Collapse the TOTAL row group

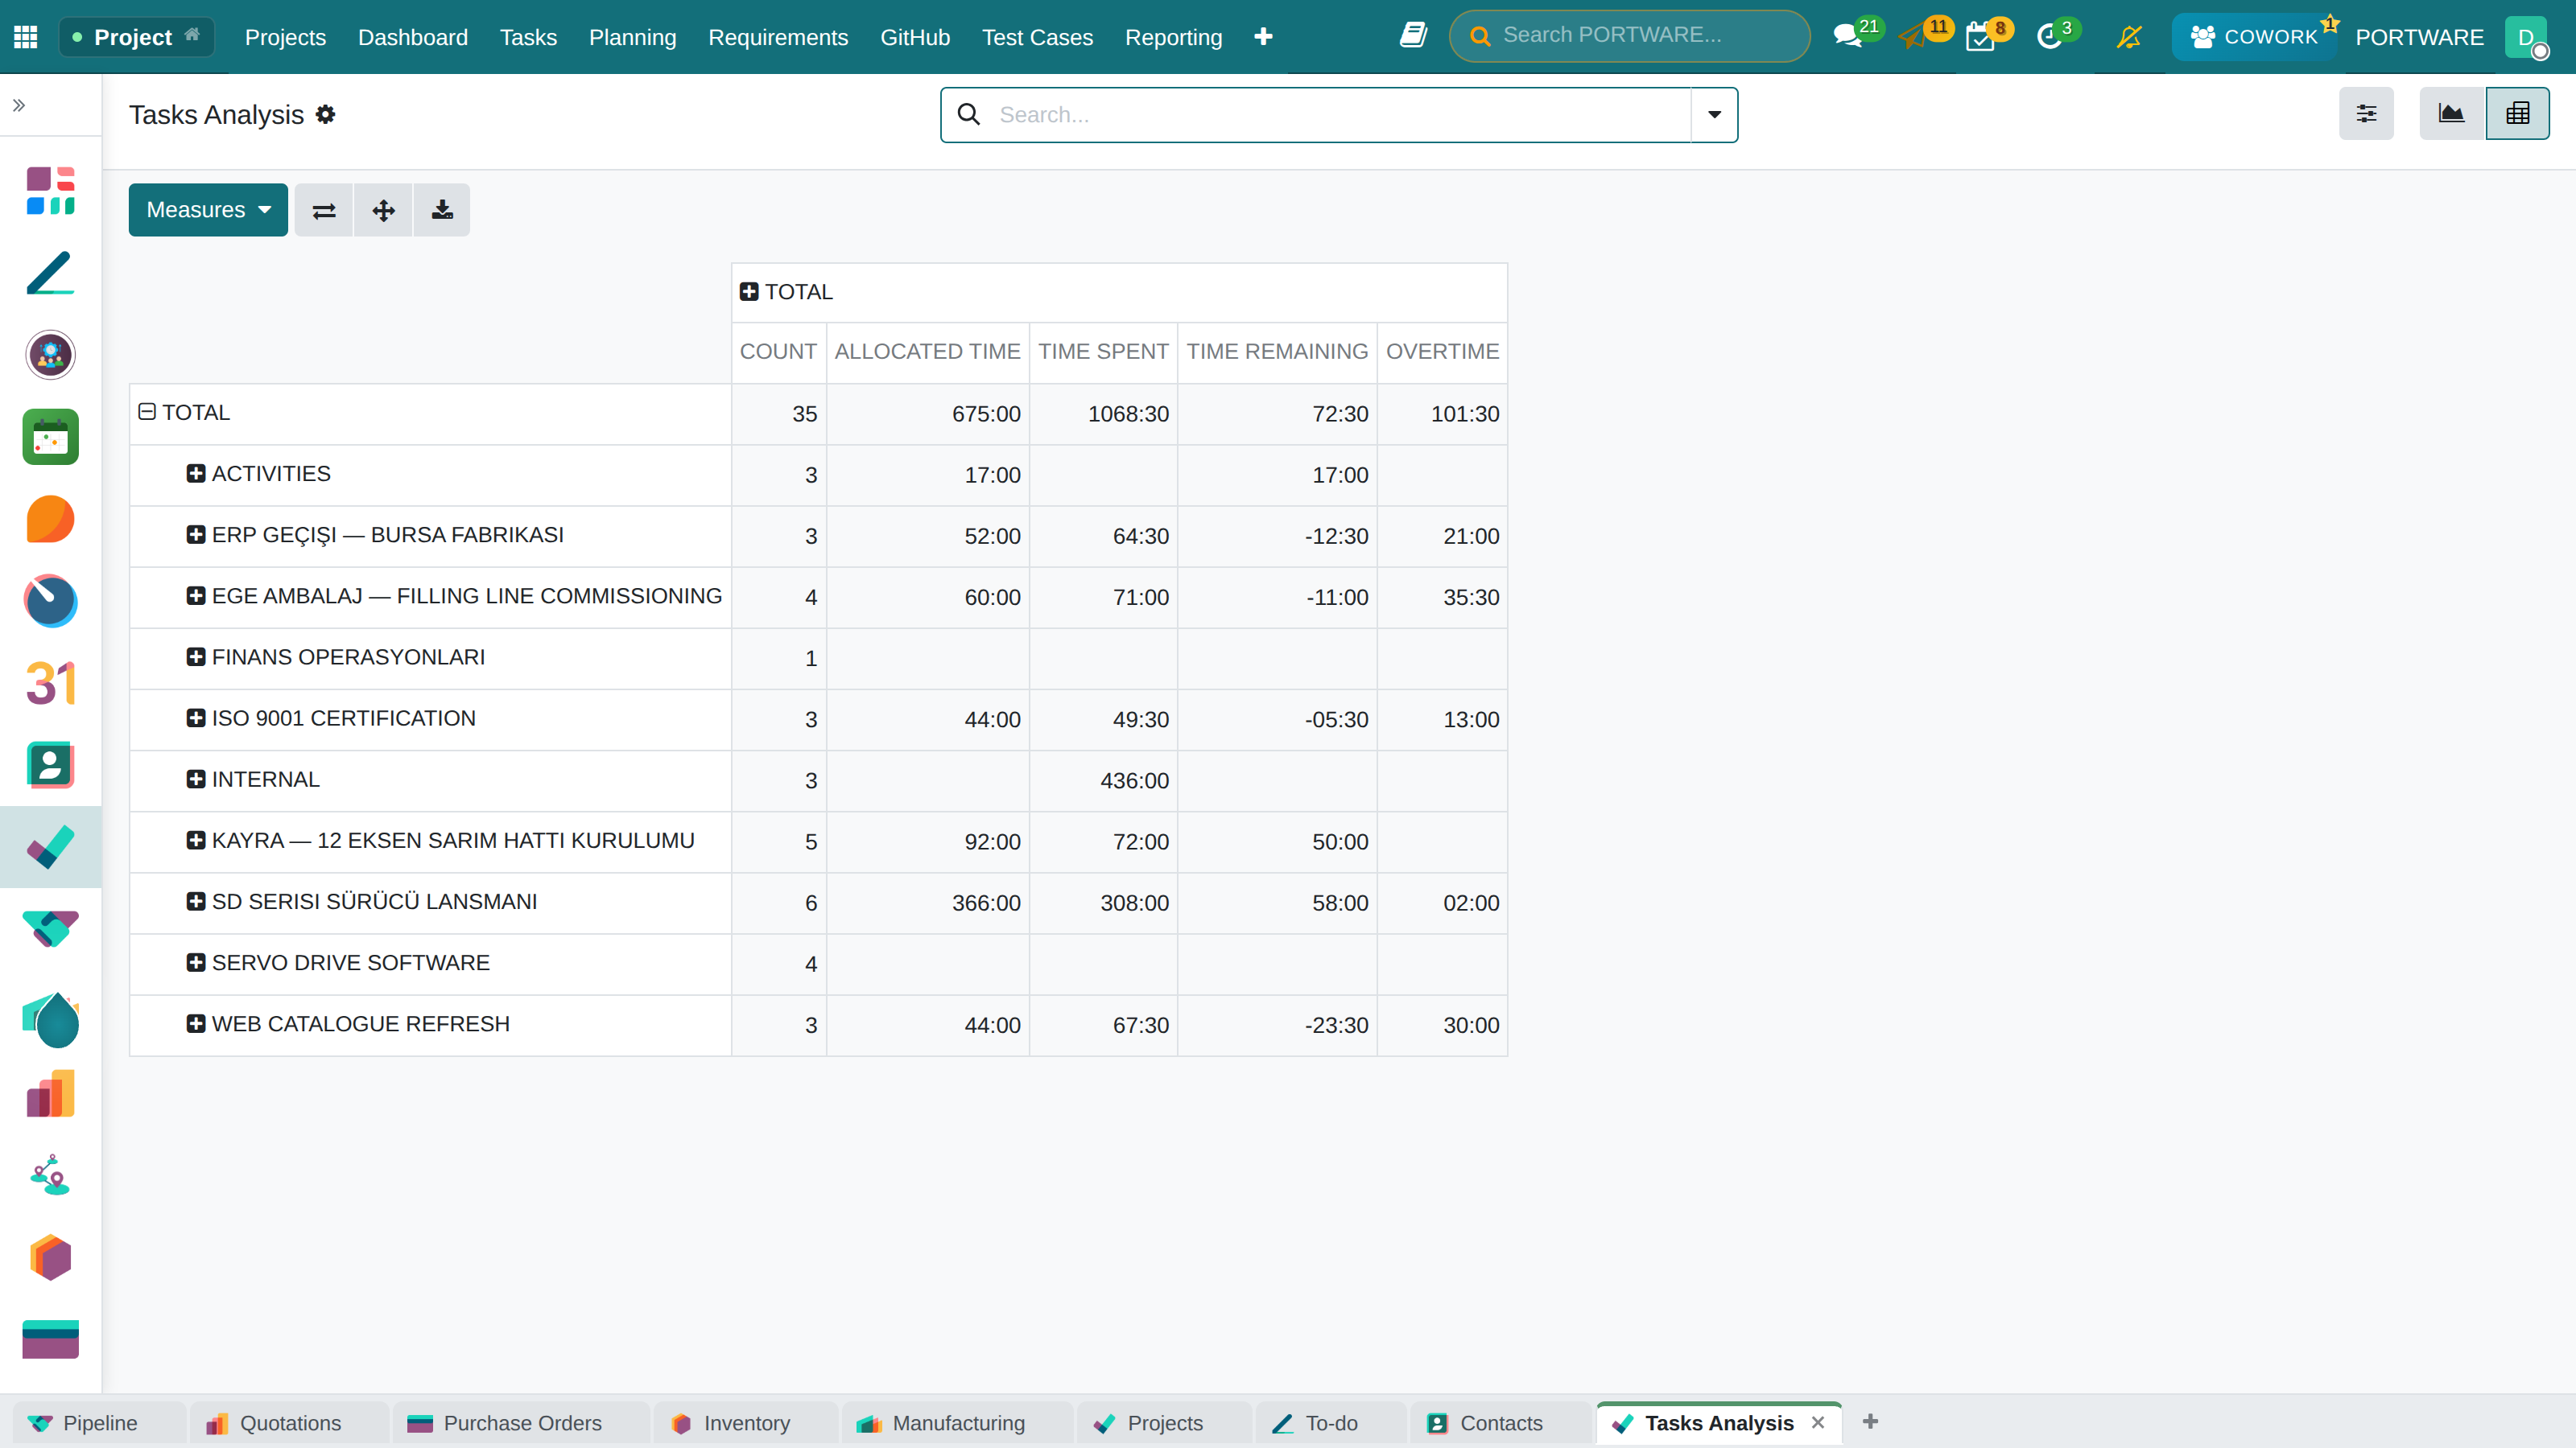click(147, 412)
